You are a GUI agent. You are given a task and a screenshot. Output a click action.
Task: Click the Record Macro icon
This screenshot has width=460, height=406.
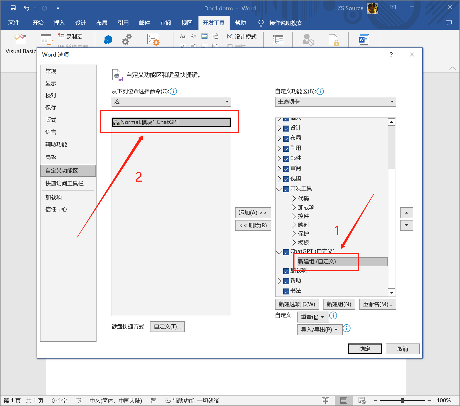[61, 37]
